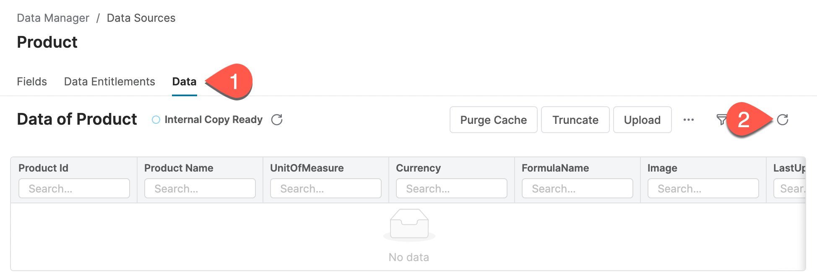The height and width of the screenshot is (277, 817).
Task: Click inside the Currency search field
Action: click(452, 188)
